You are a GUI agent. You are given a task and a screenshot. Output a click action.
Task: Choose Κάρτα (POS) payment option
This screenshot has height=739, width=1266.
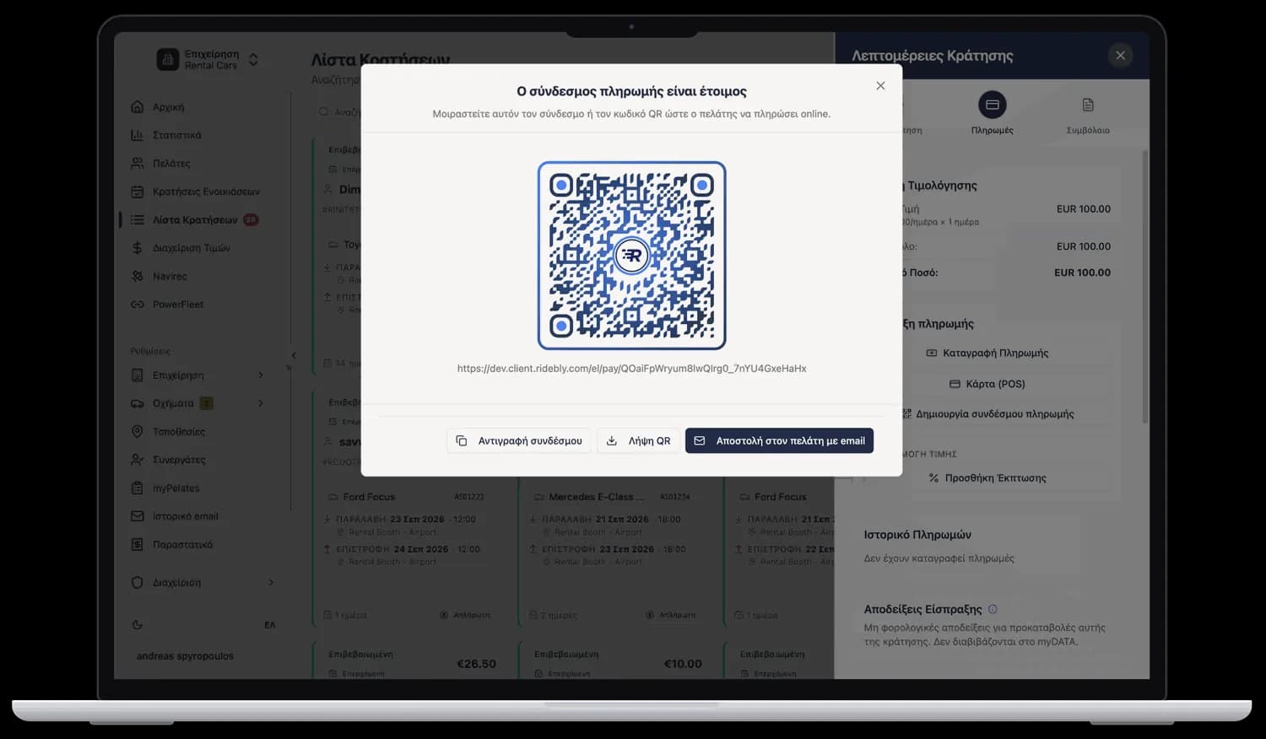(987, 384)
